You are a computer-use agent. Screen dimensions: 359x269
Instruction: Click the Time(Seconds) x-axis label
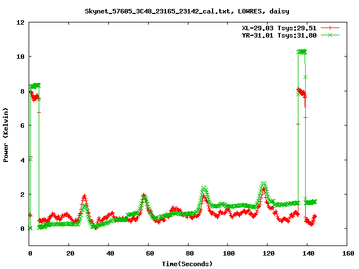(187, 264)
